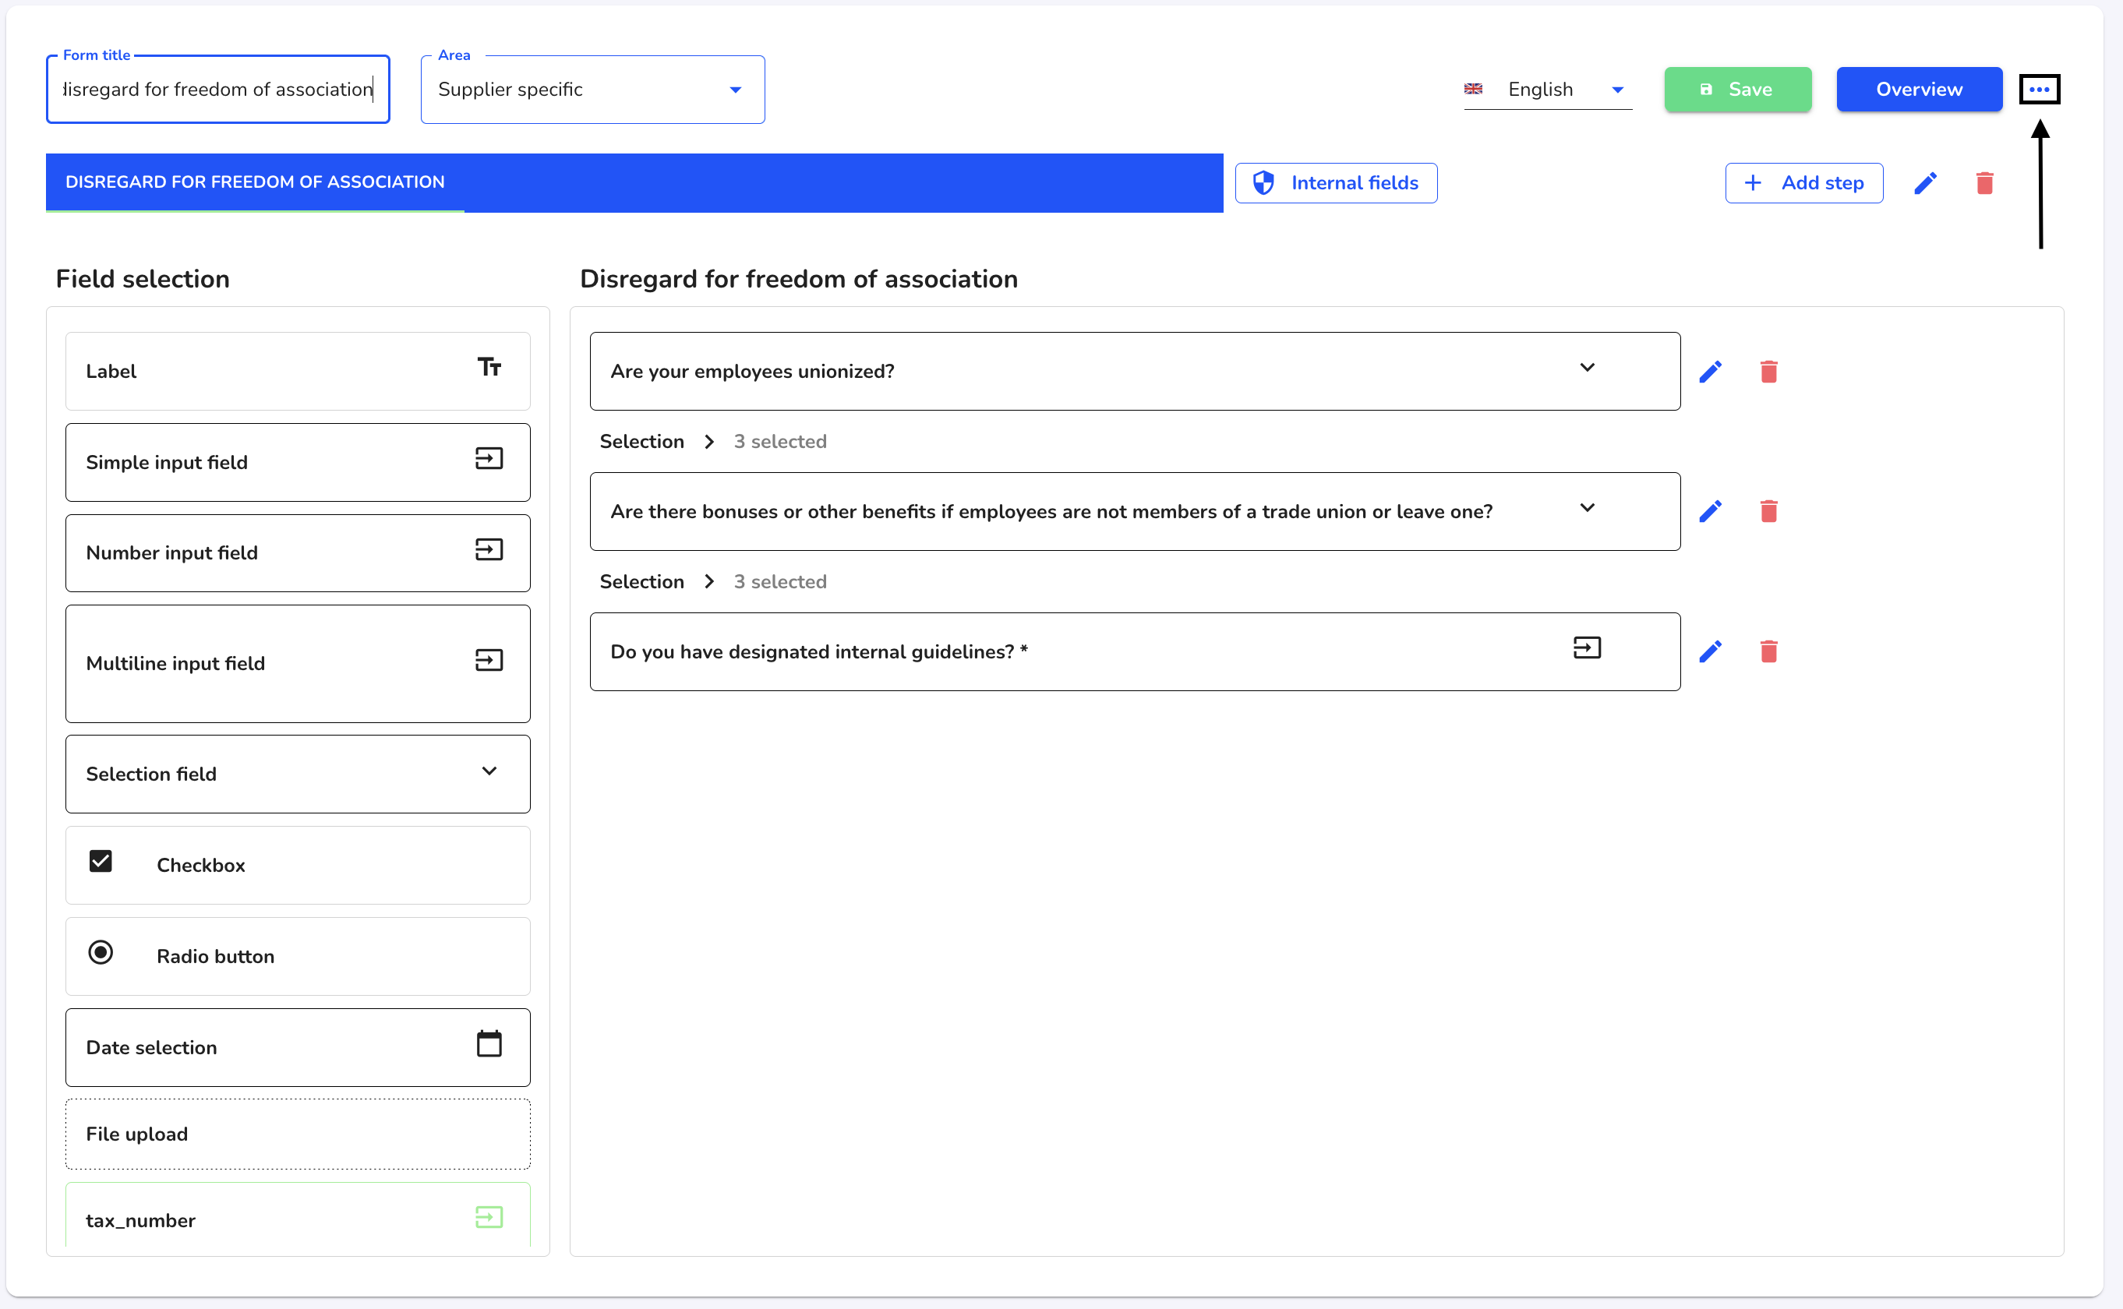Open the English language dropdown
This screenshot has height=1309, width=2123.
click(1547, 89)
